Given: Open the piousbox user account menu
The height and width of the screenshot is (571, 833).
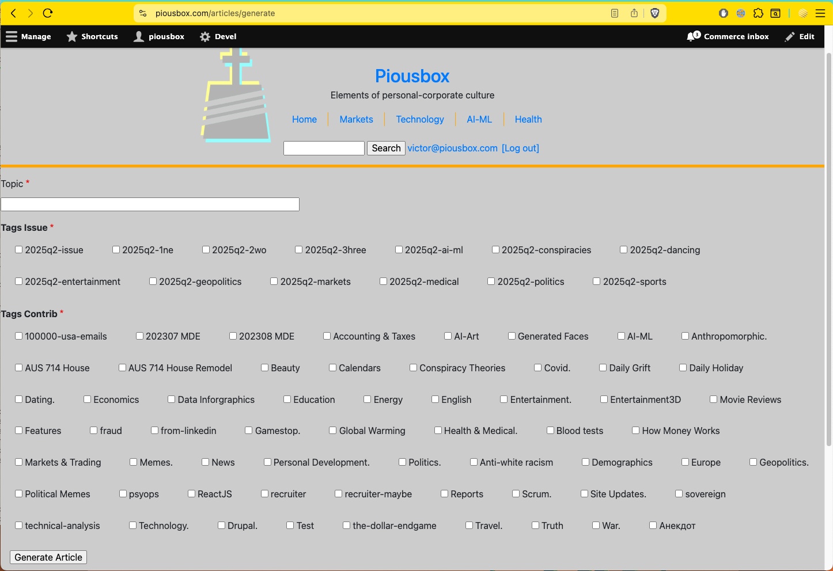Looking at the screenshot, I should tap(138, 36).
